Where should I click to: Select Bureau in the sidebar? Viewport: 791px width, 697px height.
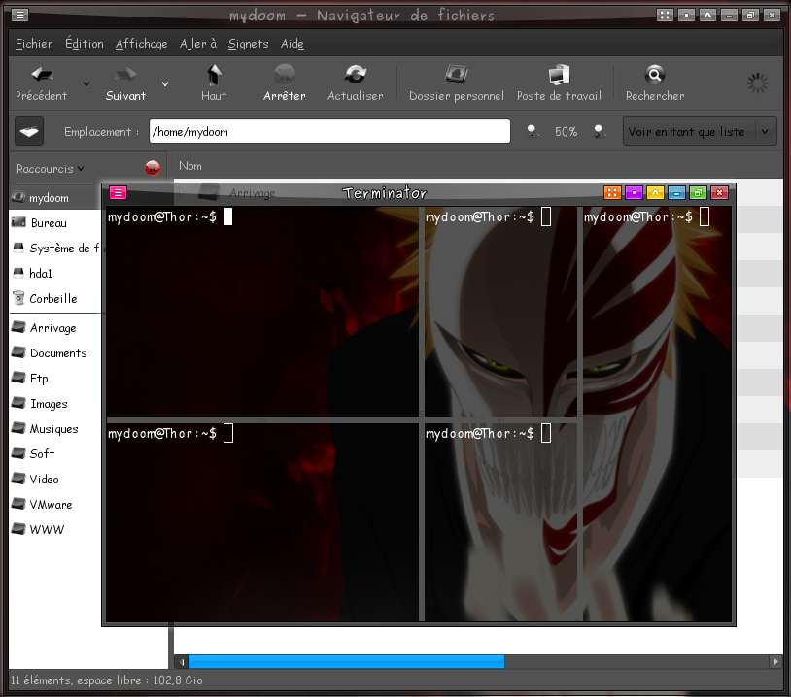[55, 222]
